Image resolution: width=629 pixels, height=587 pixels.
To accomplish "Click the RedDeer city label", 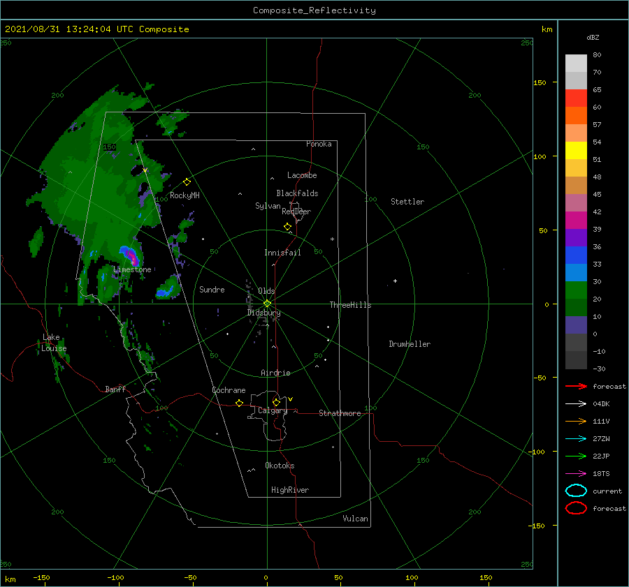I will point(296,211).
